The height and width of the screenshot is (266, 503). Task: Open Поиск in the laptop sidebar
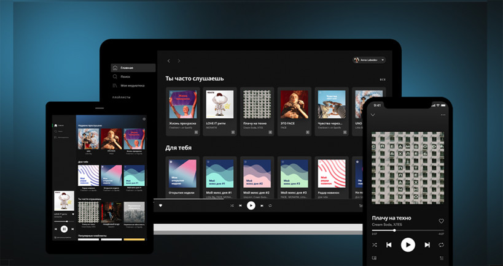[125, 77]
